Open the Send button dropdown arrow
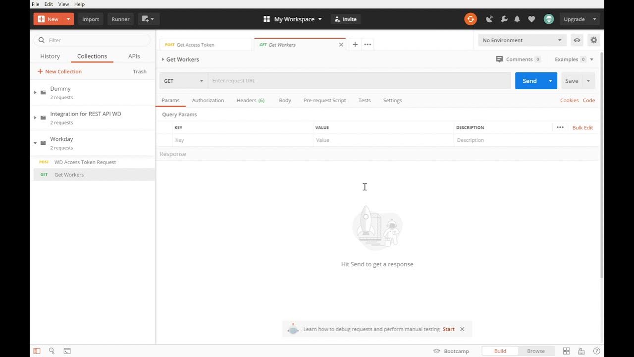 [x=550, y=81]
